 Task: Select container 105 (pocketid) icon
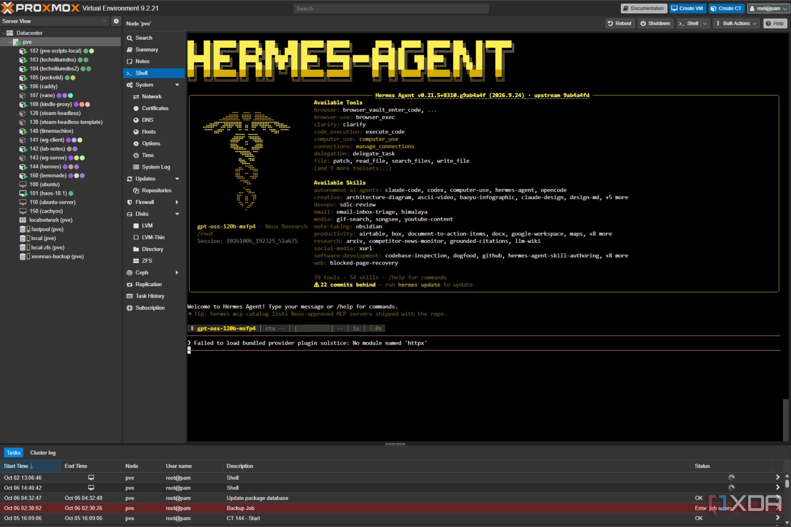[23, 77]
